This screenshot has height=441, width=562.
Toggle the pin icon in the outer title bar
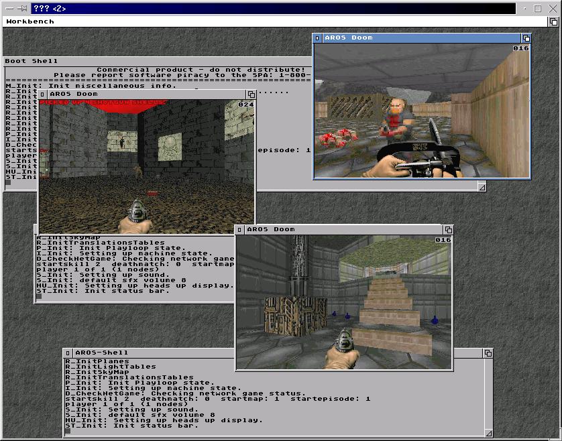point(22,9)
